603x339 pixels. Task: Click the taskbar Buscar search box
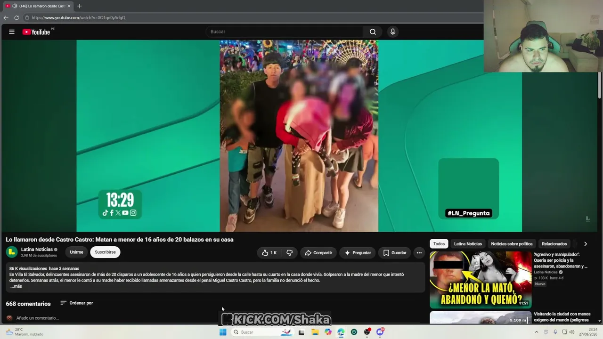tap(262, 332)
